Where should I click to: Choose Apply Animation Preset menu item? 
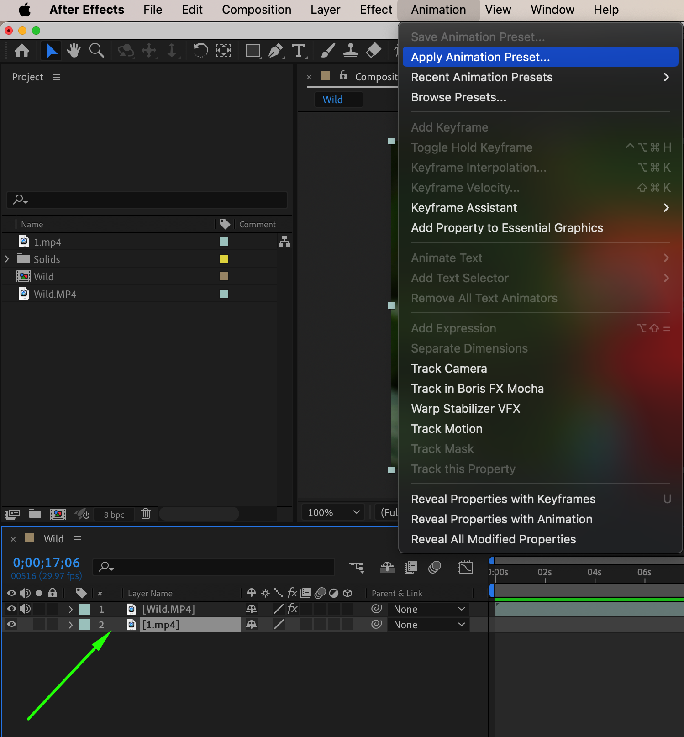pos(480,57)
